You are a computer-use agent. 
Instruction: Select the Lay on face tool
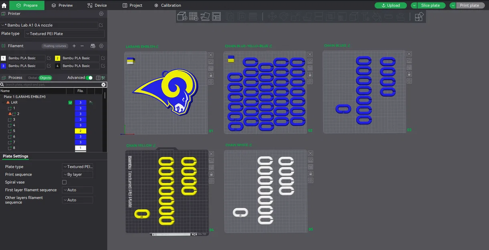[307, 16]
